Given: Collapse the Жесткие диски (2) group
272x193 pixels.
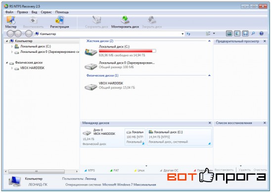Looking at the screenshot, I should [x=209, y=41].
